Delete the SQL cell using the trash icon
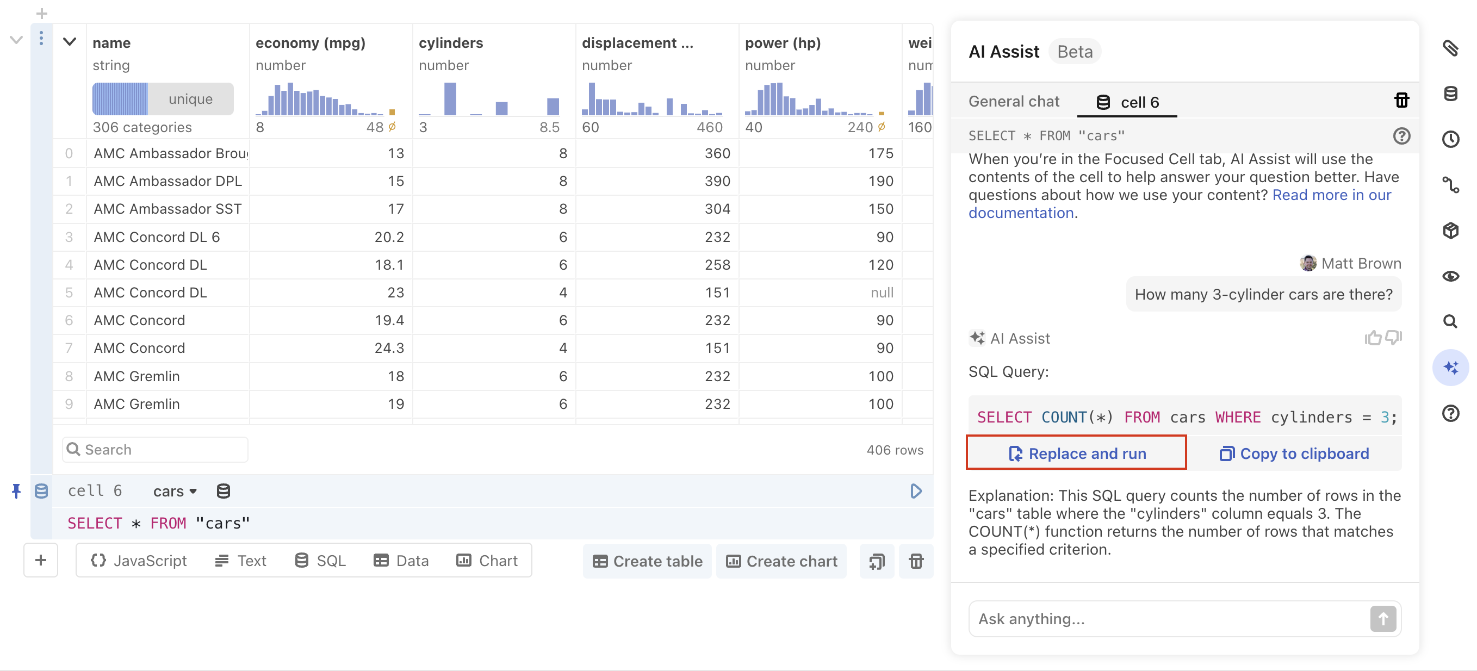Viewport: 1477px width, 671px height. 916,561
